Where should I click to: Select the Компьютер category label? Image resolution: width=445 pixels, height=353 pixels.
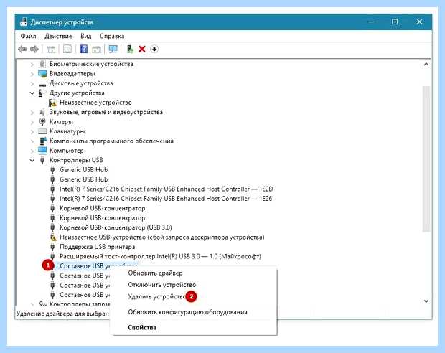(x=67, y=151)
